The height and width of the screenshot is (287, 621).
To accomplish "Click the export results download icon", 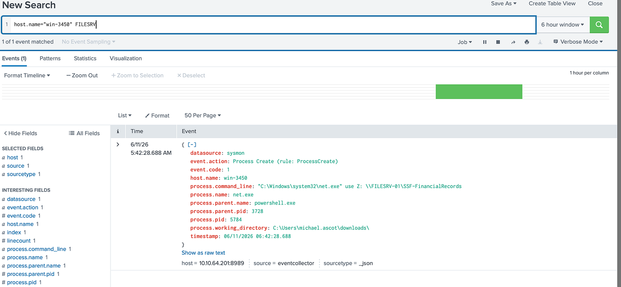I will tap(540, 42).
